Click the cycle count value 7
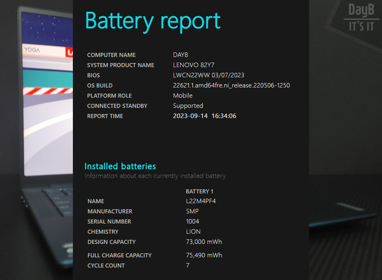 tap(188, 266)
